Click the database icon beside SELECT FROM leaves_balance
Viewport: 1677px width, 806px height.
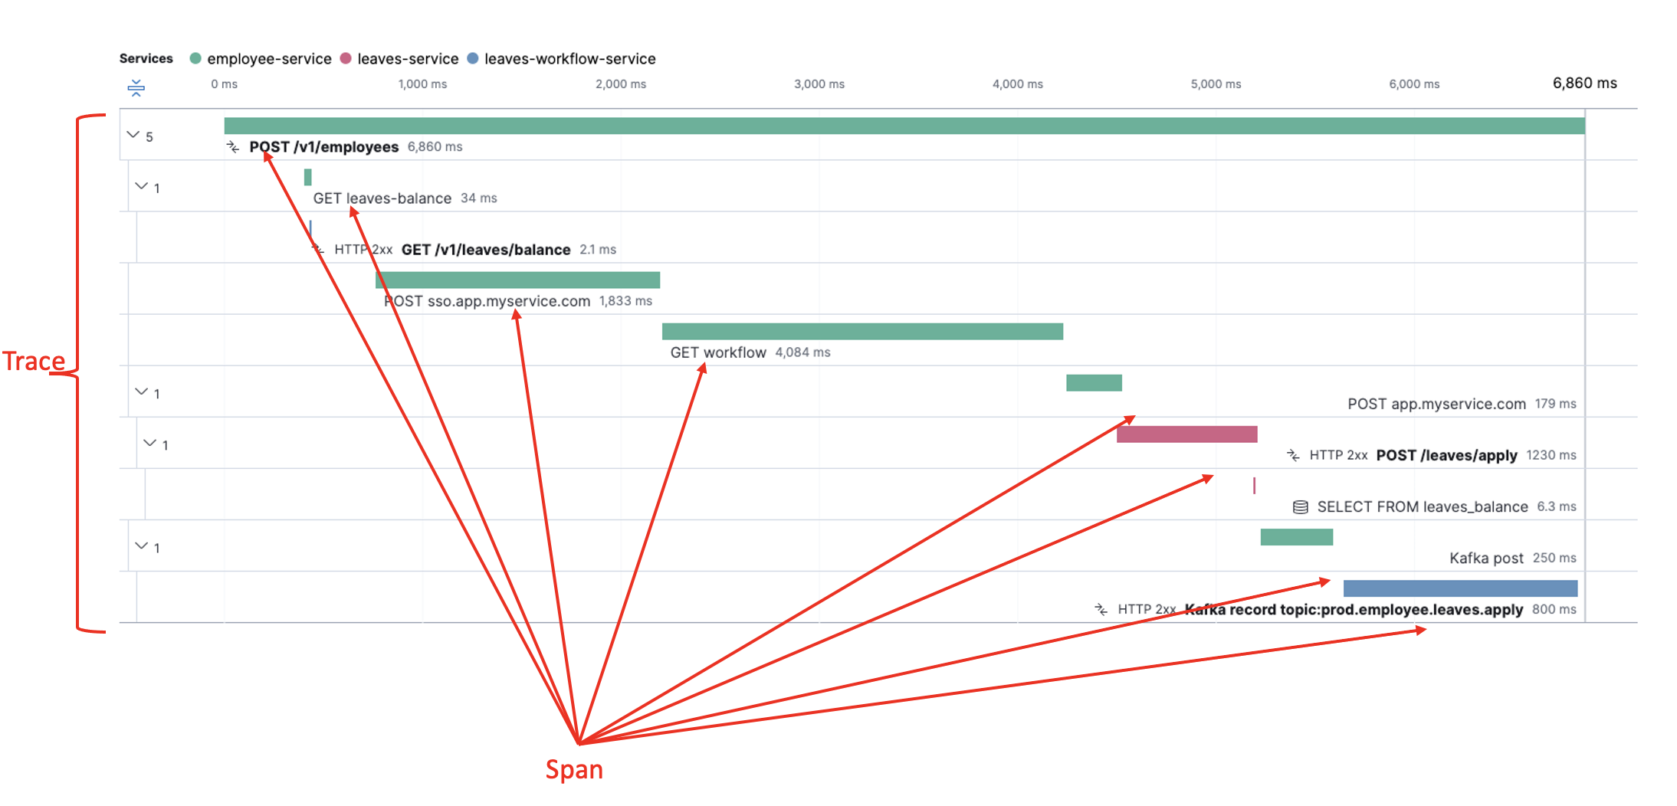(1301, 506)
